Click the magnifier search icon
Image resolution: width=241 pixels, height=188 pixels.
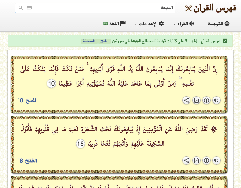[21, 8]
